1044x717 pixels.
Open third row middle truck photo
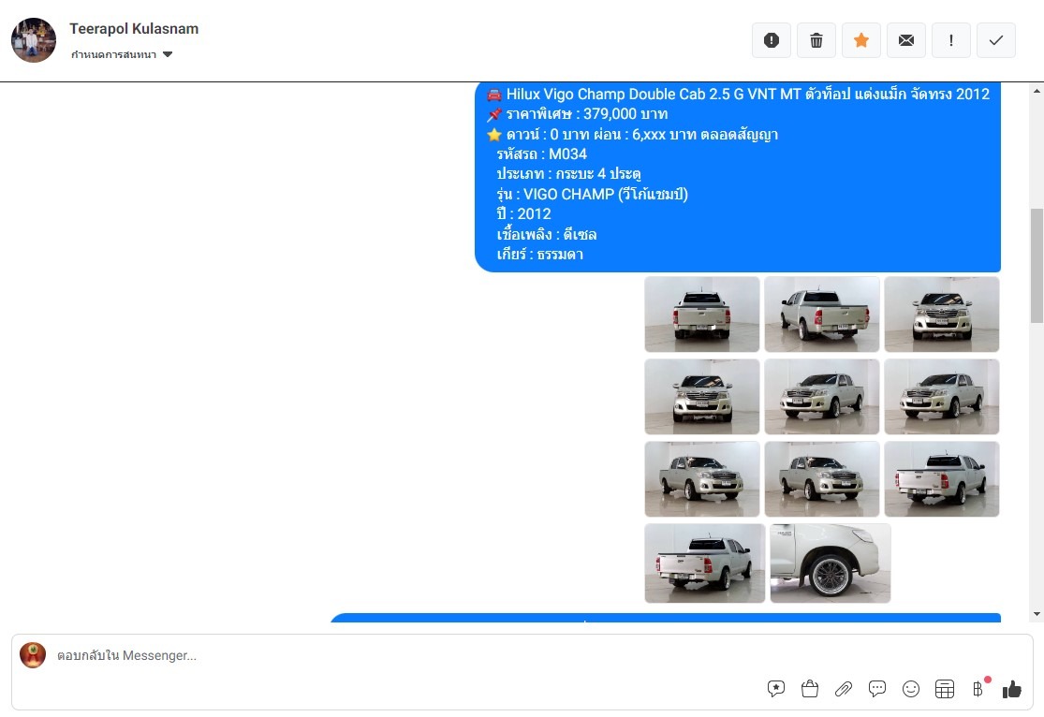(821, 479)
